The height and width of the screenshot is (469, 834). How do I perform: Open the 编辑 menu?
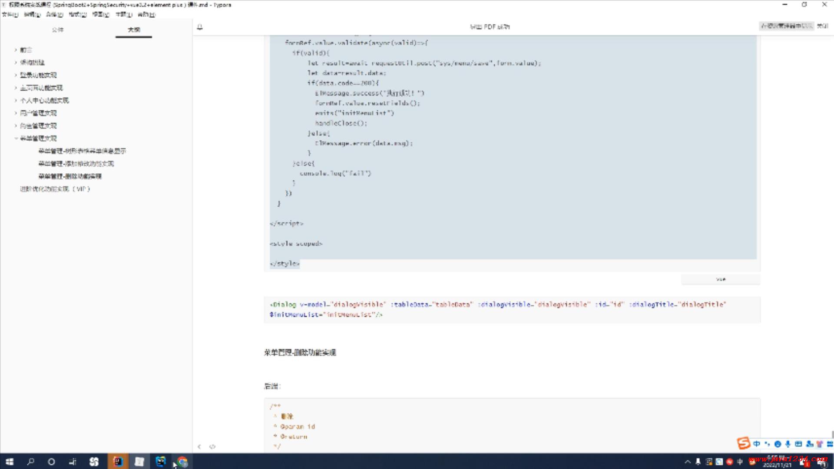pyautogui.click(x=32, y=14)
